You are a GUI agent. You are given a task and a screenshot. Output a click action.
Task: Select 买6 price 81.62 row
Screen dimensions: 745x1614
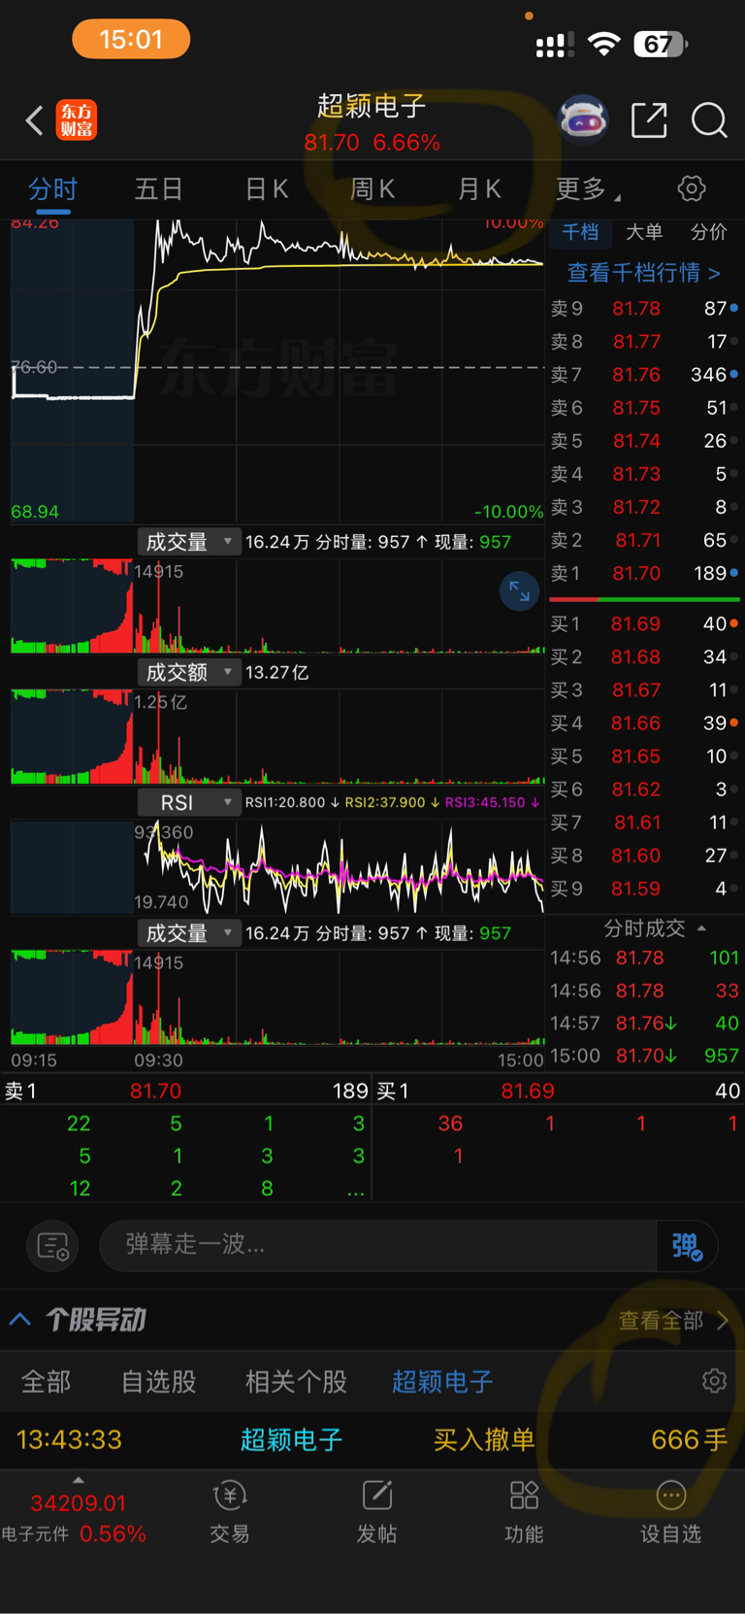(x=644, y=790)
